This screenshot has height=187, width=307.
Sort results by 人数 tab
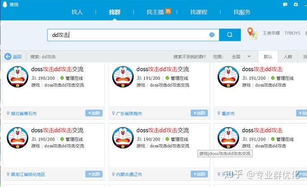tap(288, 57)
